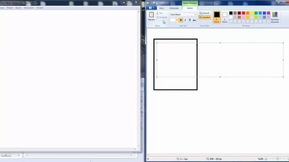The image size is (289, 162).
Task: Open the Paint file menu button
Action: tap(152, 8)
